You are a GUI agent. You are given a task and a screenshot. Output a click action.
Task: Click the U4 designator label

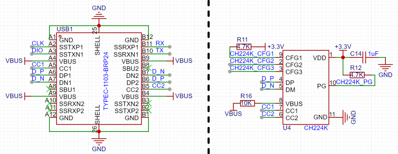coord(287,128)
